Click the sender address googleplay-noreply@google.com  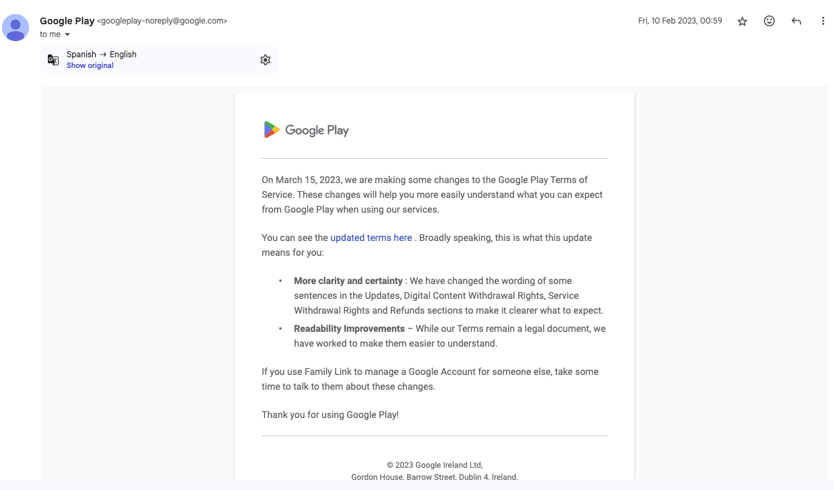(162, 21)
